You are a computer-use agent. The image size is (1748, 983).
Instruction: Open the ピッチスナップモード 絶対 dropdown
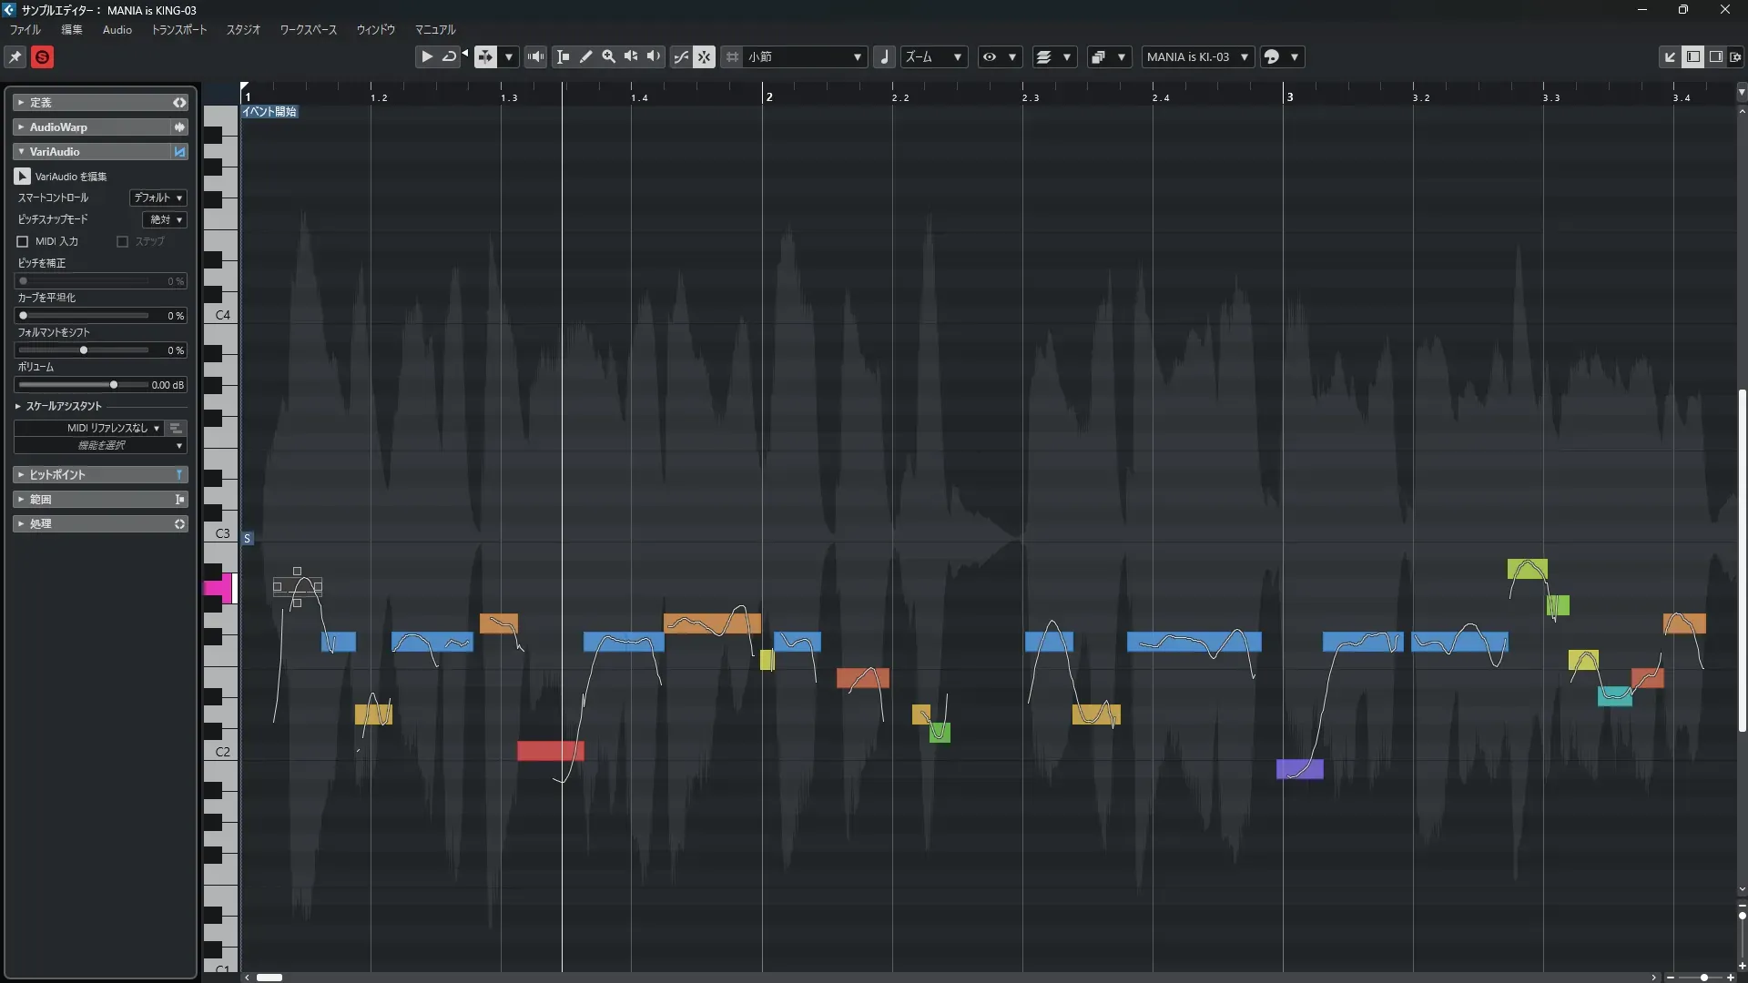(x=166, y=219)
